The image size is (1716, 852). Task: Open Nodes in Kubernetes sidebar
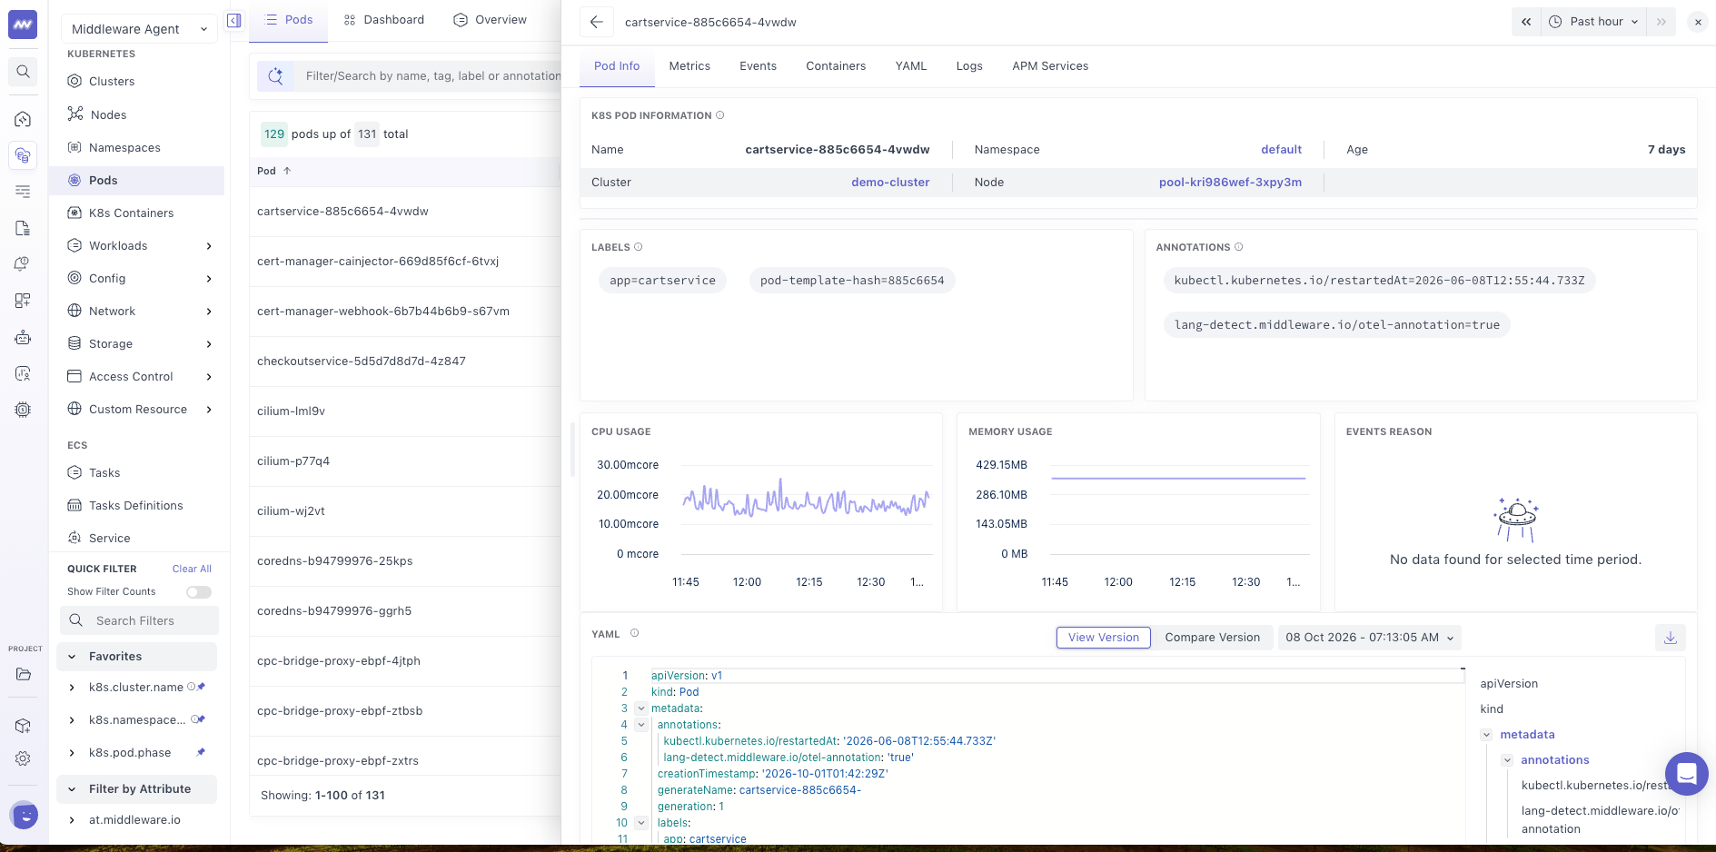(108, 115)
